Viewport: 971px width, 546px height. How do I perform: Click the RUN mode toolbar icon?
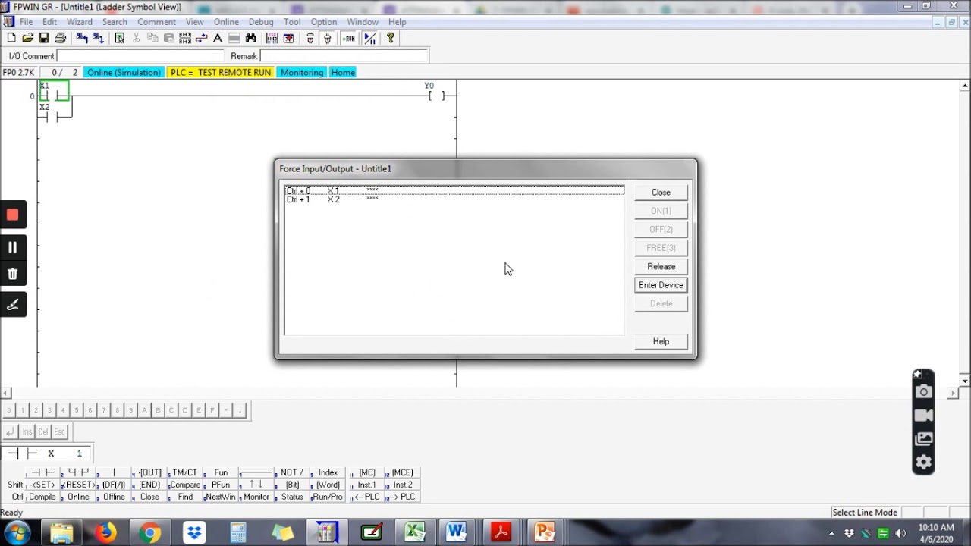coord(348,38)
